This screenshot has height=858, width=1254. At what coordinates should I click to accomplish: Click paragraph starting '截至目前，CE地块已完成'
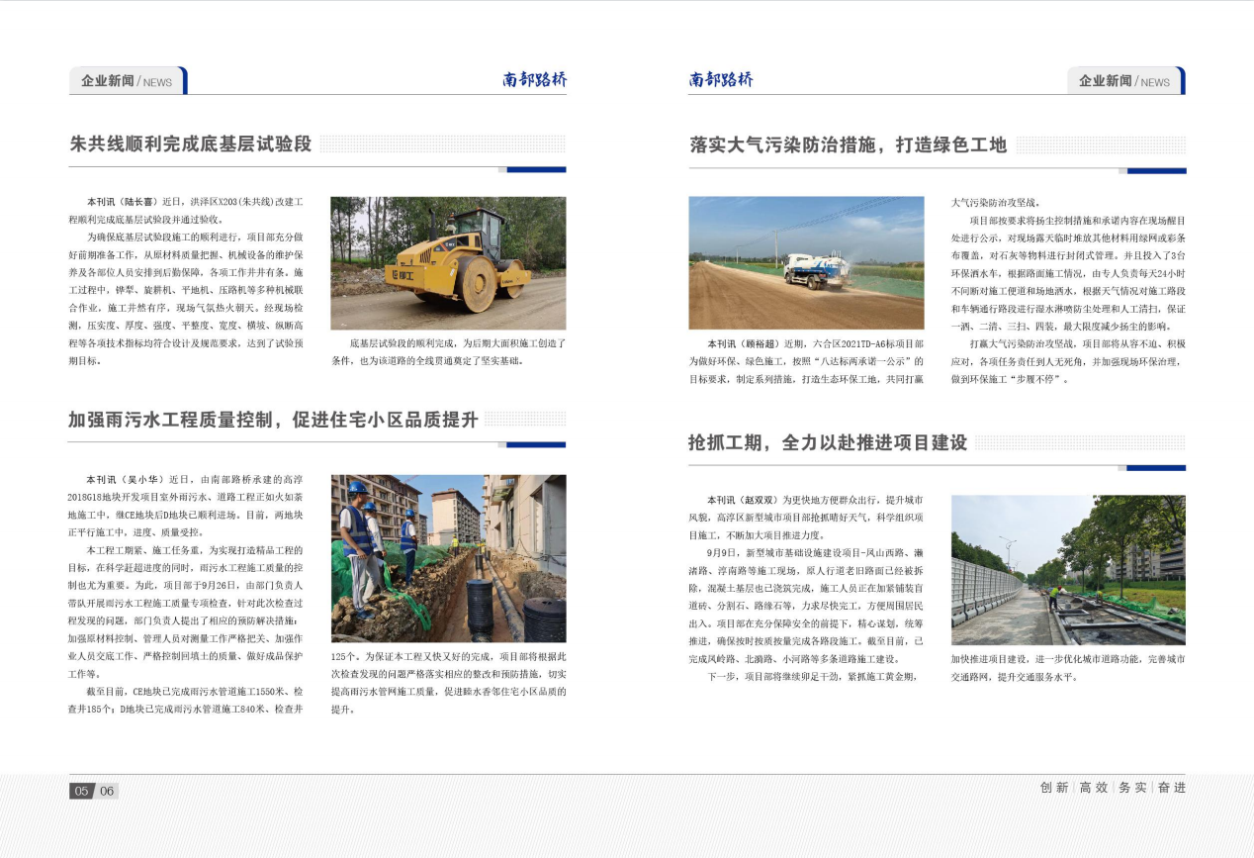pos(186,700)
